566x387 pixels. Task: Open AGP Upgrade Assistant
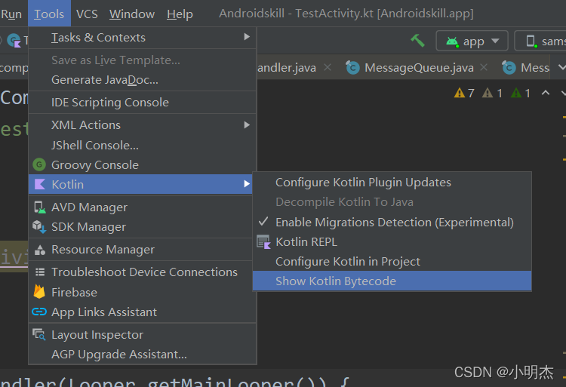point(142,355)
